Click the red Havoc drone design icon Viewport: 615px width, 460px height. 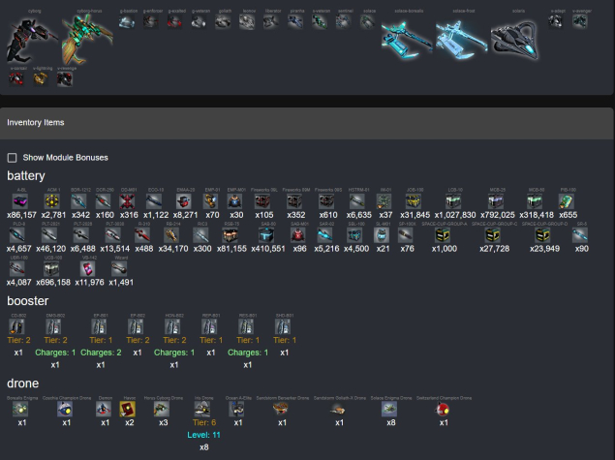click(129, 410)
